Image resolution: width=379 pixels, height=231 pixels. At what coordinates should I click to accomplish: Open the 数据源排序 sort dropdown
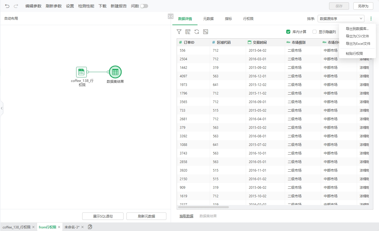click(341, 19)
